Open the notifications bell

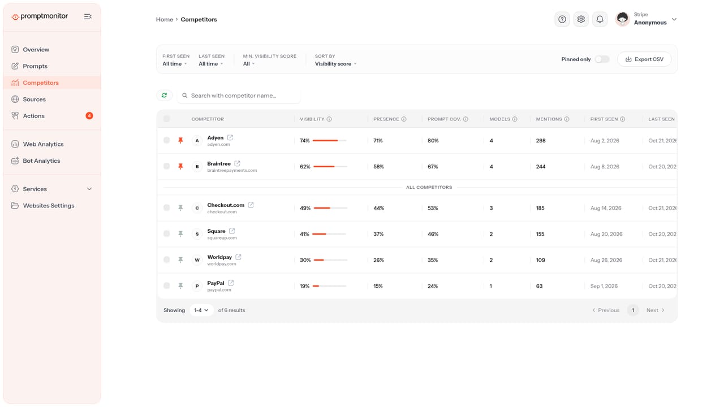click(x=600, y=19)
